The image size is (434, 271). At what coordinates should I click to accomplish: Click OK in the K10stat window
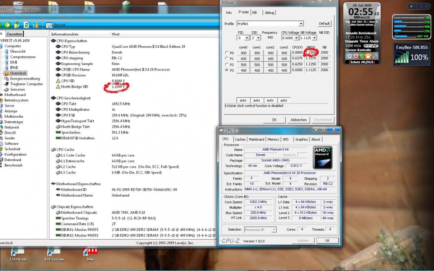point(274,120)
